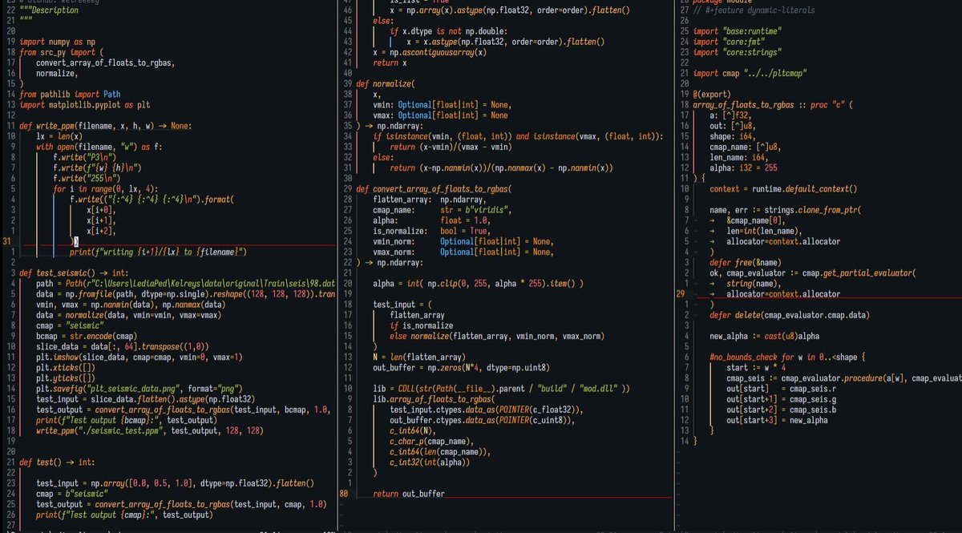Click the 'import cmap "../../pltcmap"' line
The image size is (962, 533).
pyautogui.click(x=751, y=73)
